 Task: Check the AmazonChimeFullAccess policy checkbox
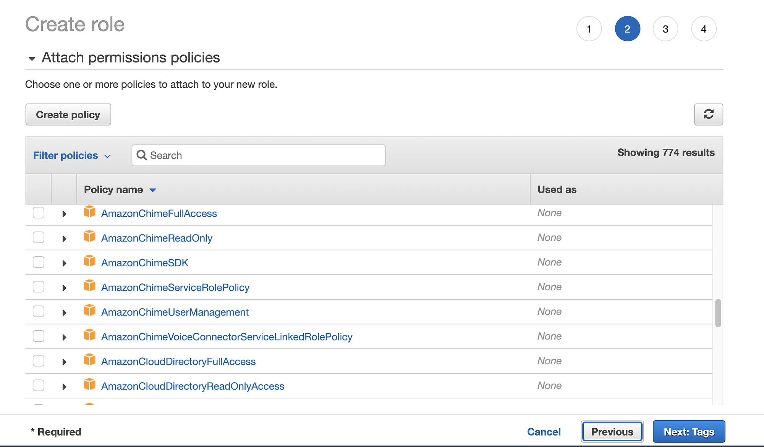tap(39, 212)
